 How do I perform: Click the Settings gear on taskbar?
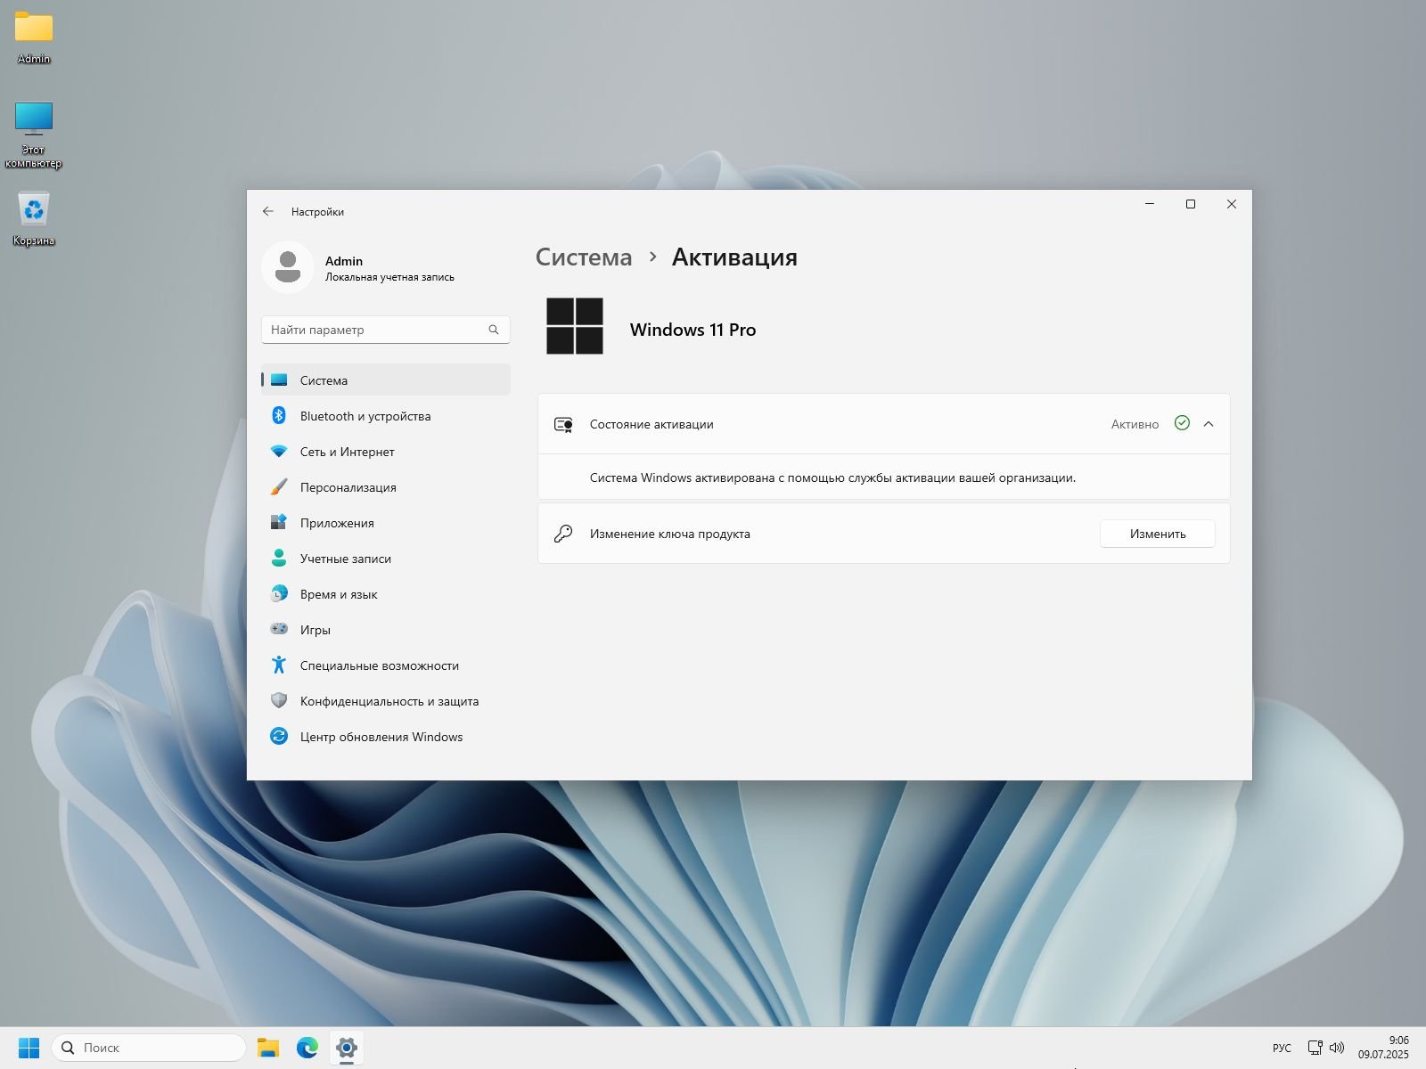coord(347,1048)
